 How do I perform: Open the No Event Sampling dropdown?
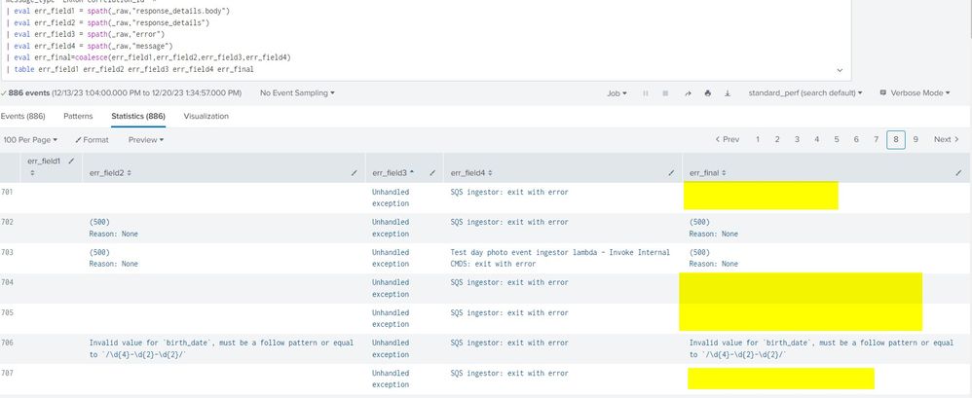(x=297, y=93)
